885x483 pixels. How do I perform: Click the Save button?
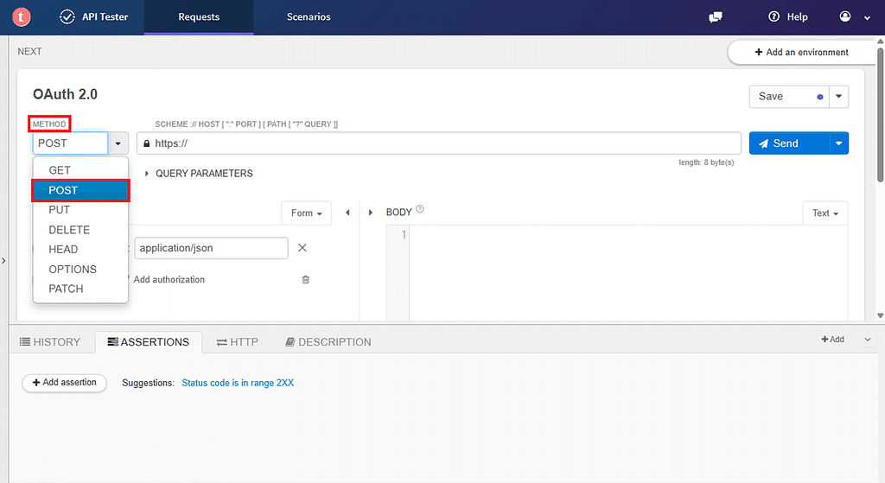point(789,97)
